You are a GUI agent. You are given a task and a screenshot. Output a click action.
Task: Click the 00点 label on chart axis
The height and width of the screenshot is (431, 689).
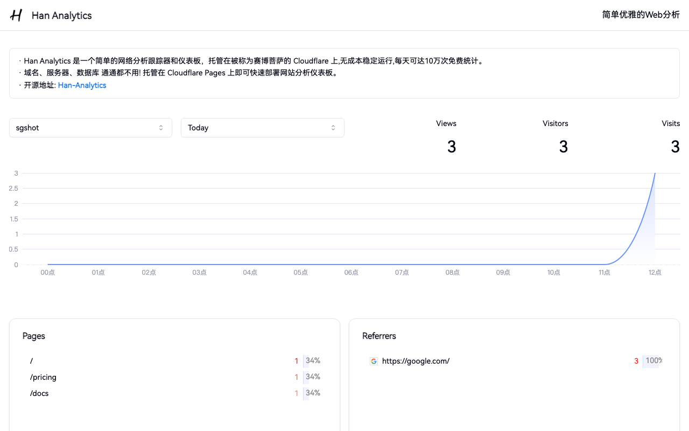click(48, 273)
